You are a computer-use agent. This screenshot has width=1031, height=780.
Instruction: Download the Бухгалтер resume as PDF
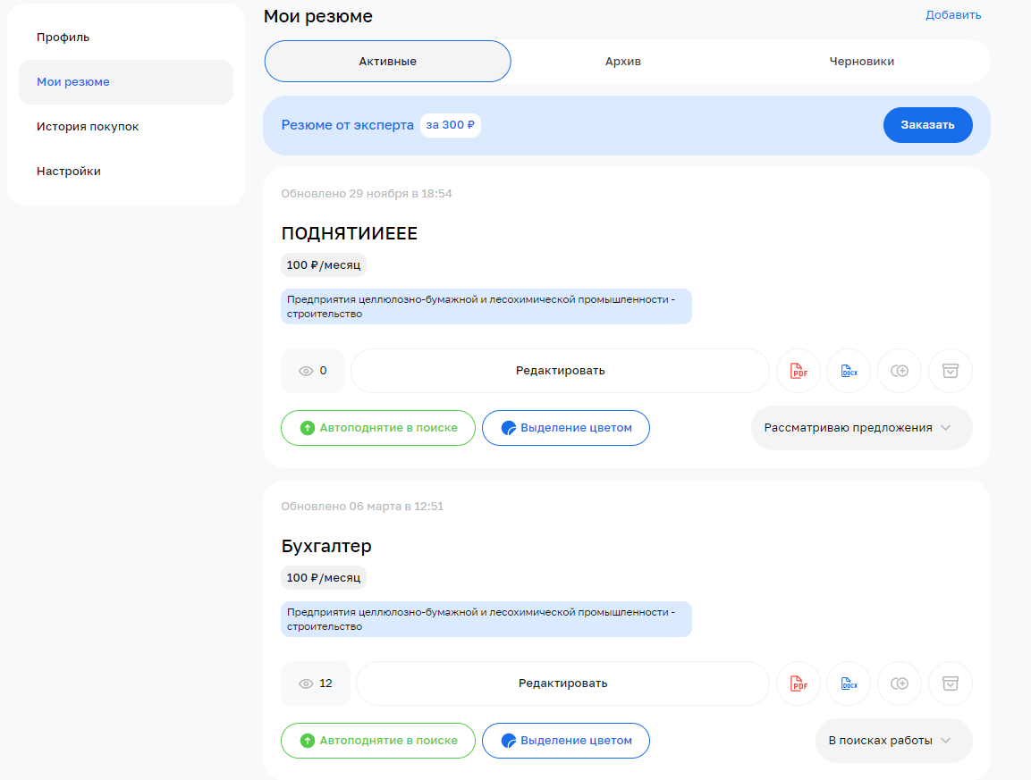point(798,684)
